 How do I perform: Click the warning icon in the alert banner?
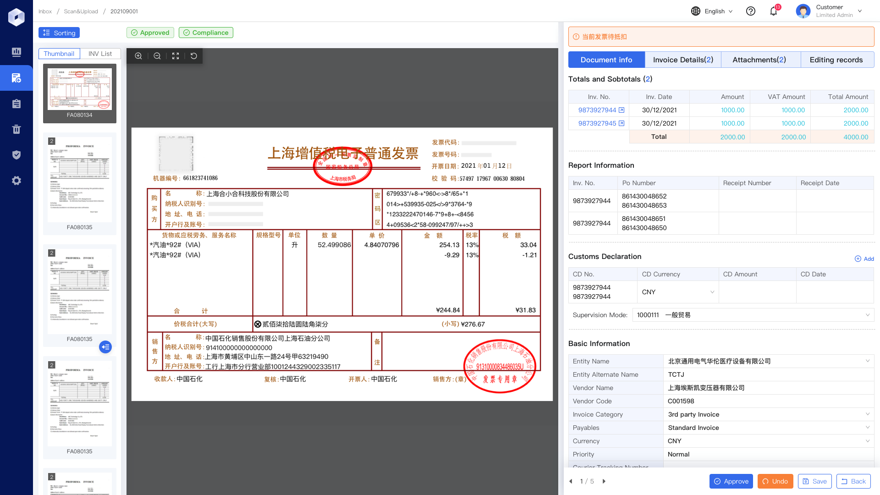pos(576,37)
